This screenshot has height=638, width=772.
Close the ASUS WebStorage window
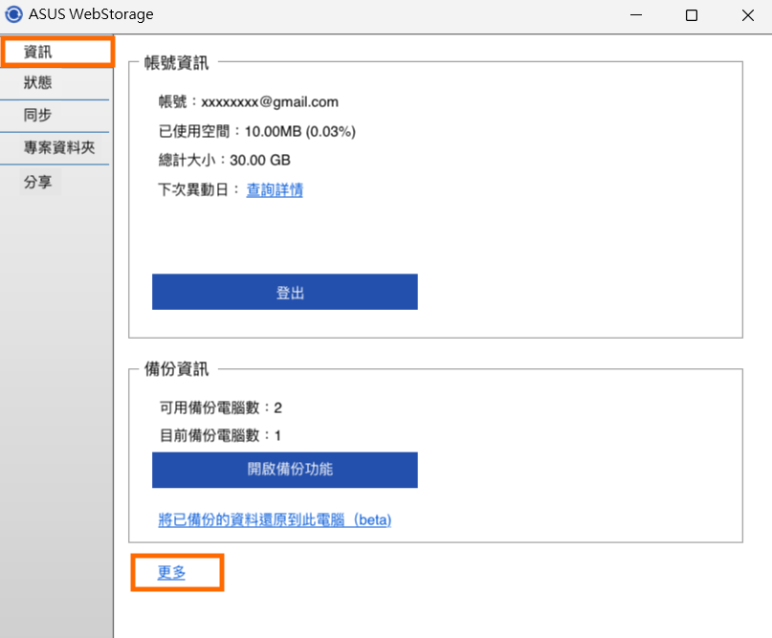coord(747,15)
